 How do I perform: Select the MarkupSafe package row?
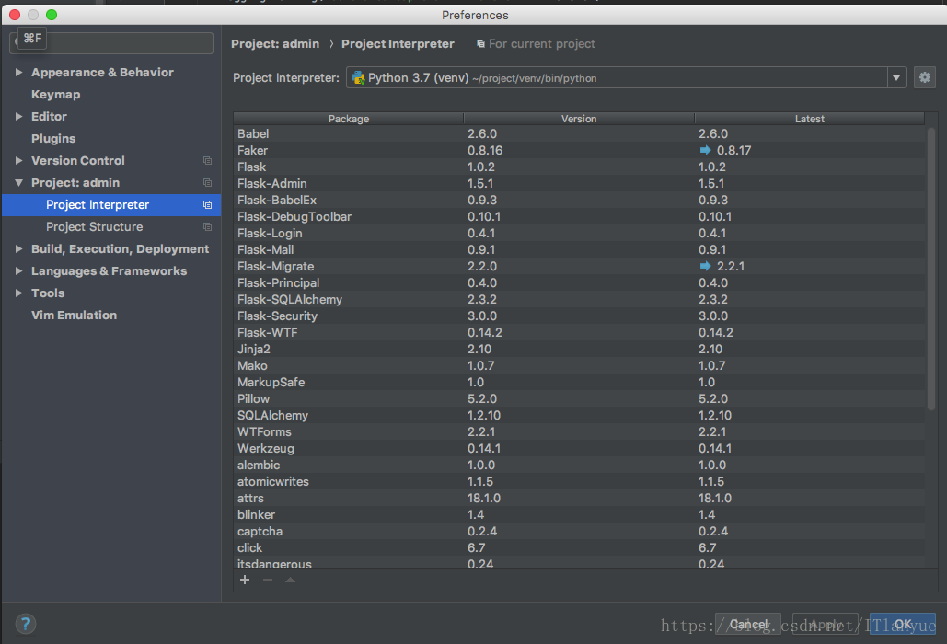(579, 382)
